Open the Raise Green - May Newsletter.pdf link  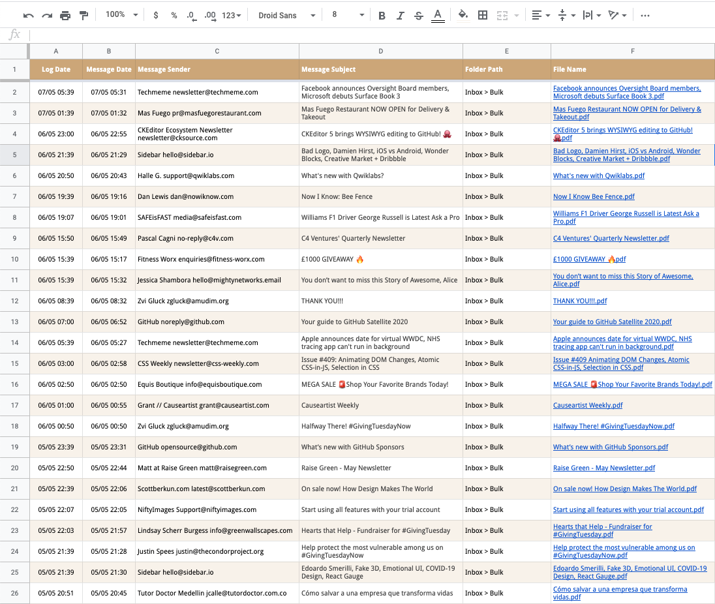click(x=604, y=468)
